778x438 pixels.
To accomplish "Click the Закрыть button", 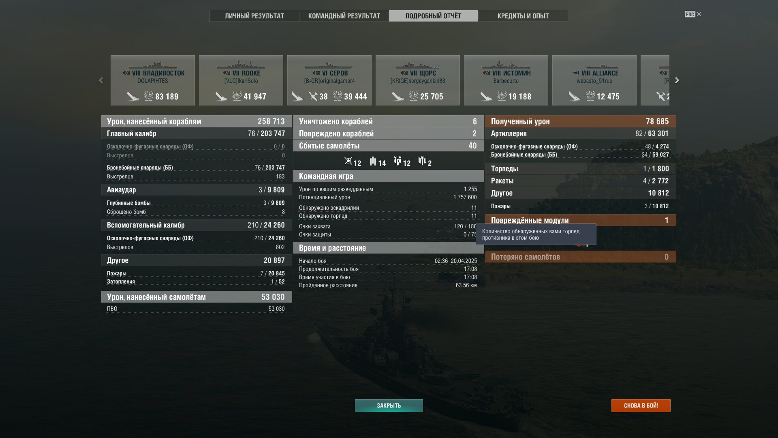I will click(x=389, y=406).
